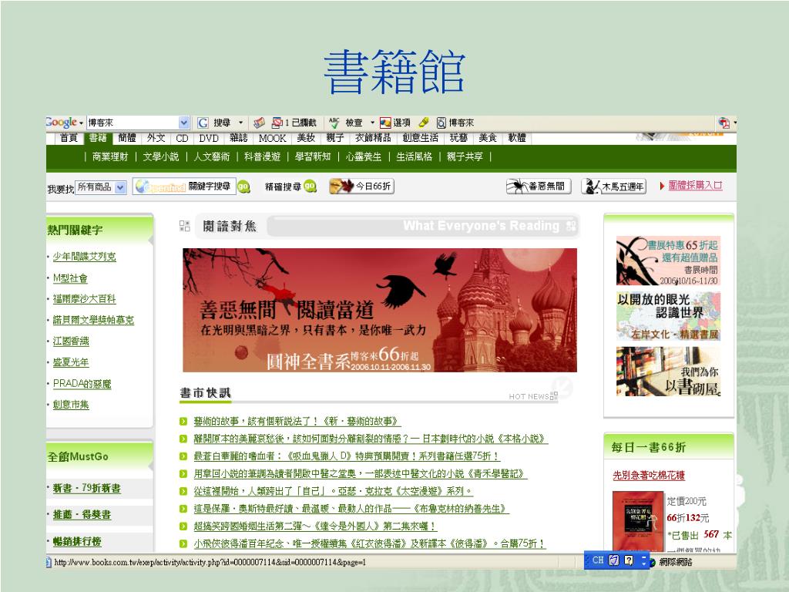
Task: Select 商業理財 in the green menu
Action: click(x=110, y=156)
